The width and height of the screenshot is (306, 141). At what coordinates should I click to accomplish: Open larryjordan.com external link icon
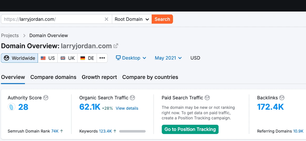click(116, 46)
